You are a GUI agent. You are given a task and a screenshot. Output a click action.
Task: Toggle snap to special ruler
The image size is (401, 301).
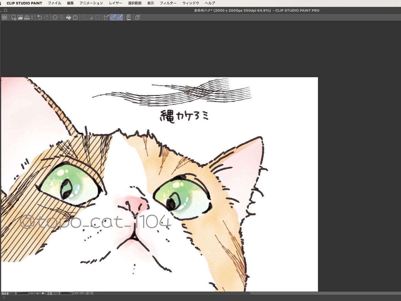pos(113,17)
